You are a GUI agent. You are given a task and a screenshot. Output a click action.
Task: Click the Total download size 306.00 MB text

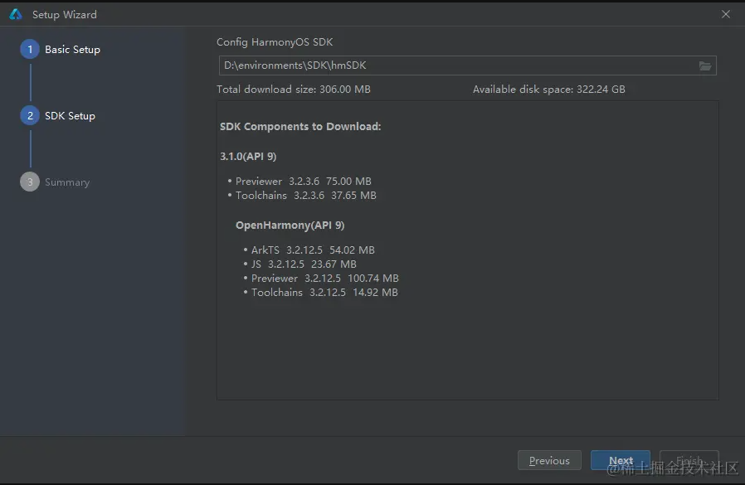294,90
